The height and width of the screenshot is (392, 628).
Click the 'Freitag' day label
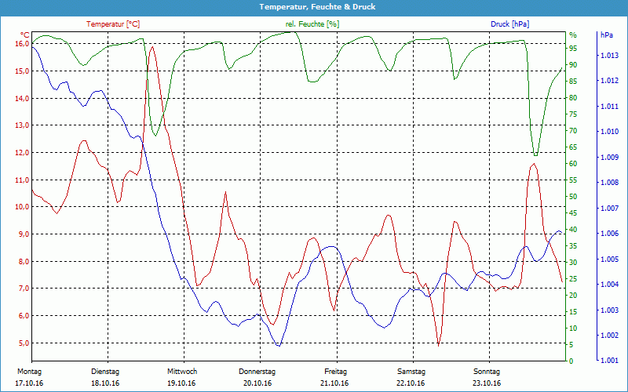(336, 372)
